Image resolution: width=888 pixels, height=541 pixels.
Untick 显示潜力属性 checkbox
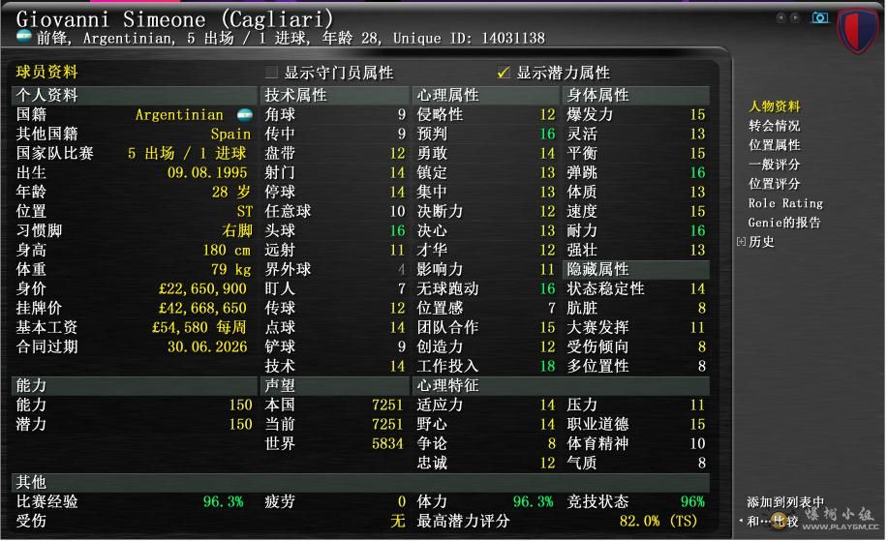pyautogui.click(x=503, y=73)
